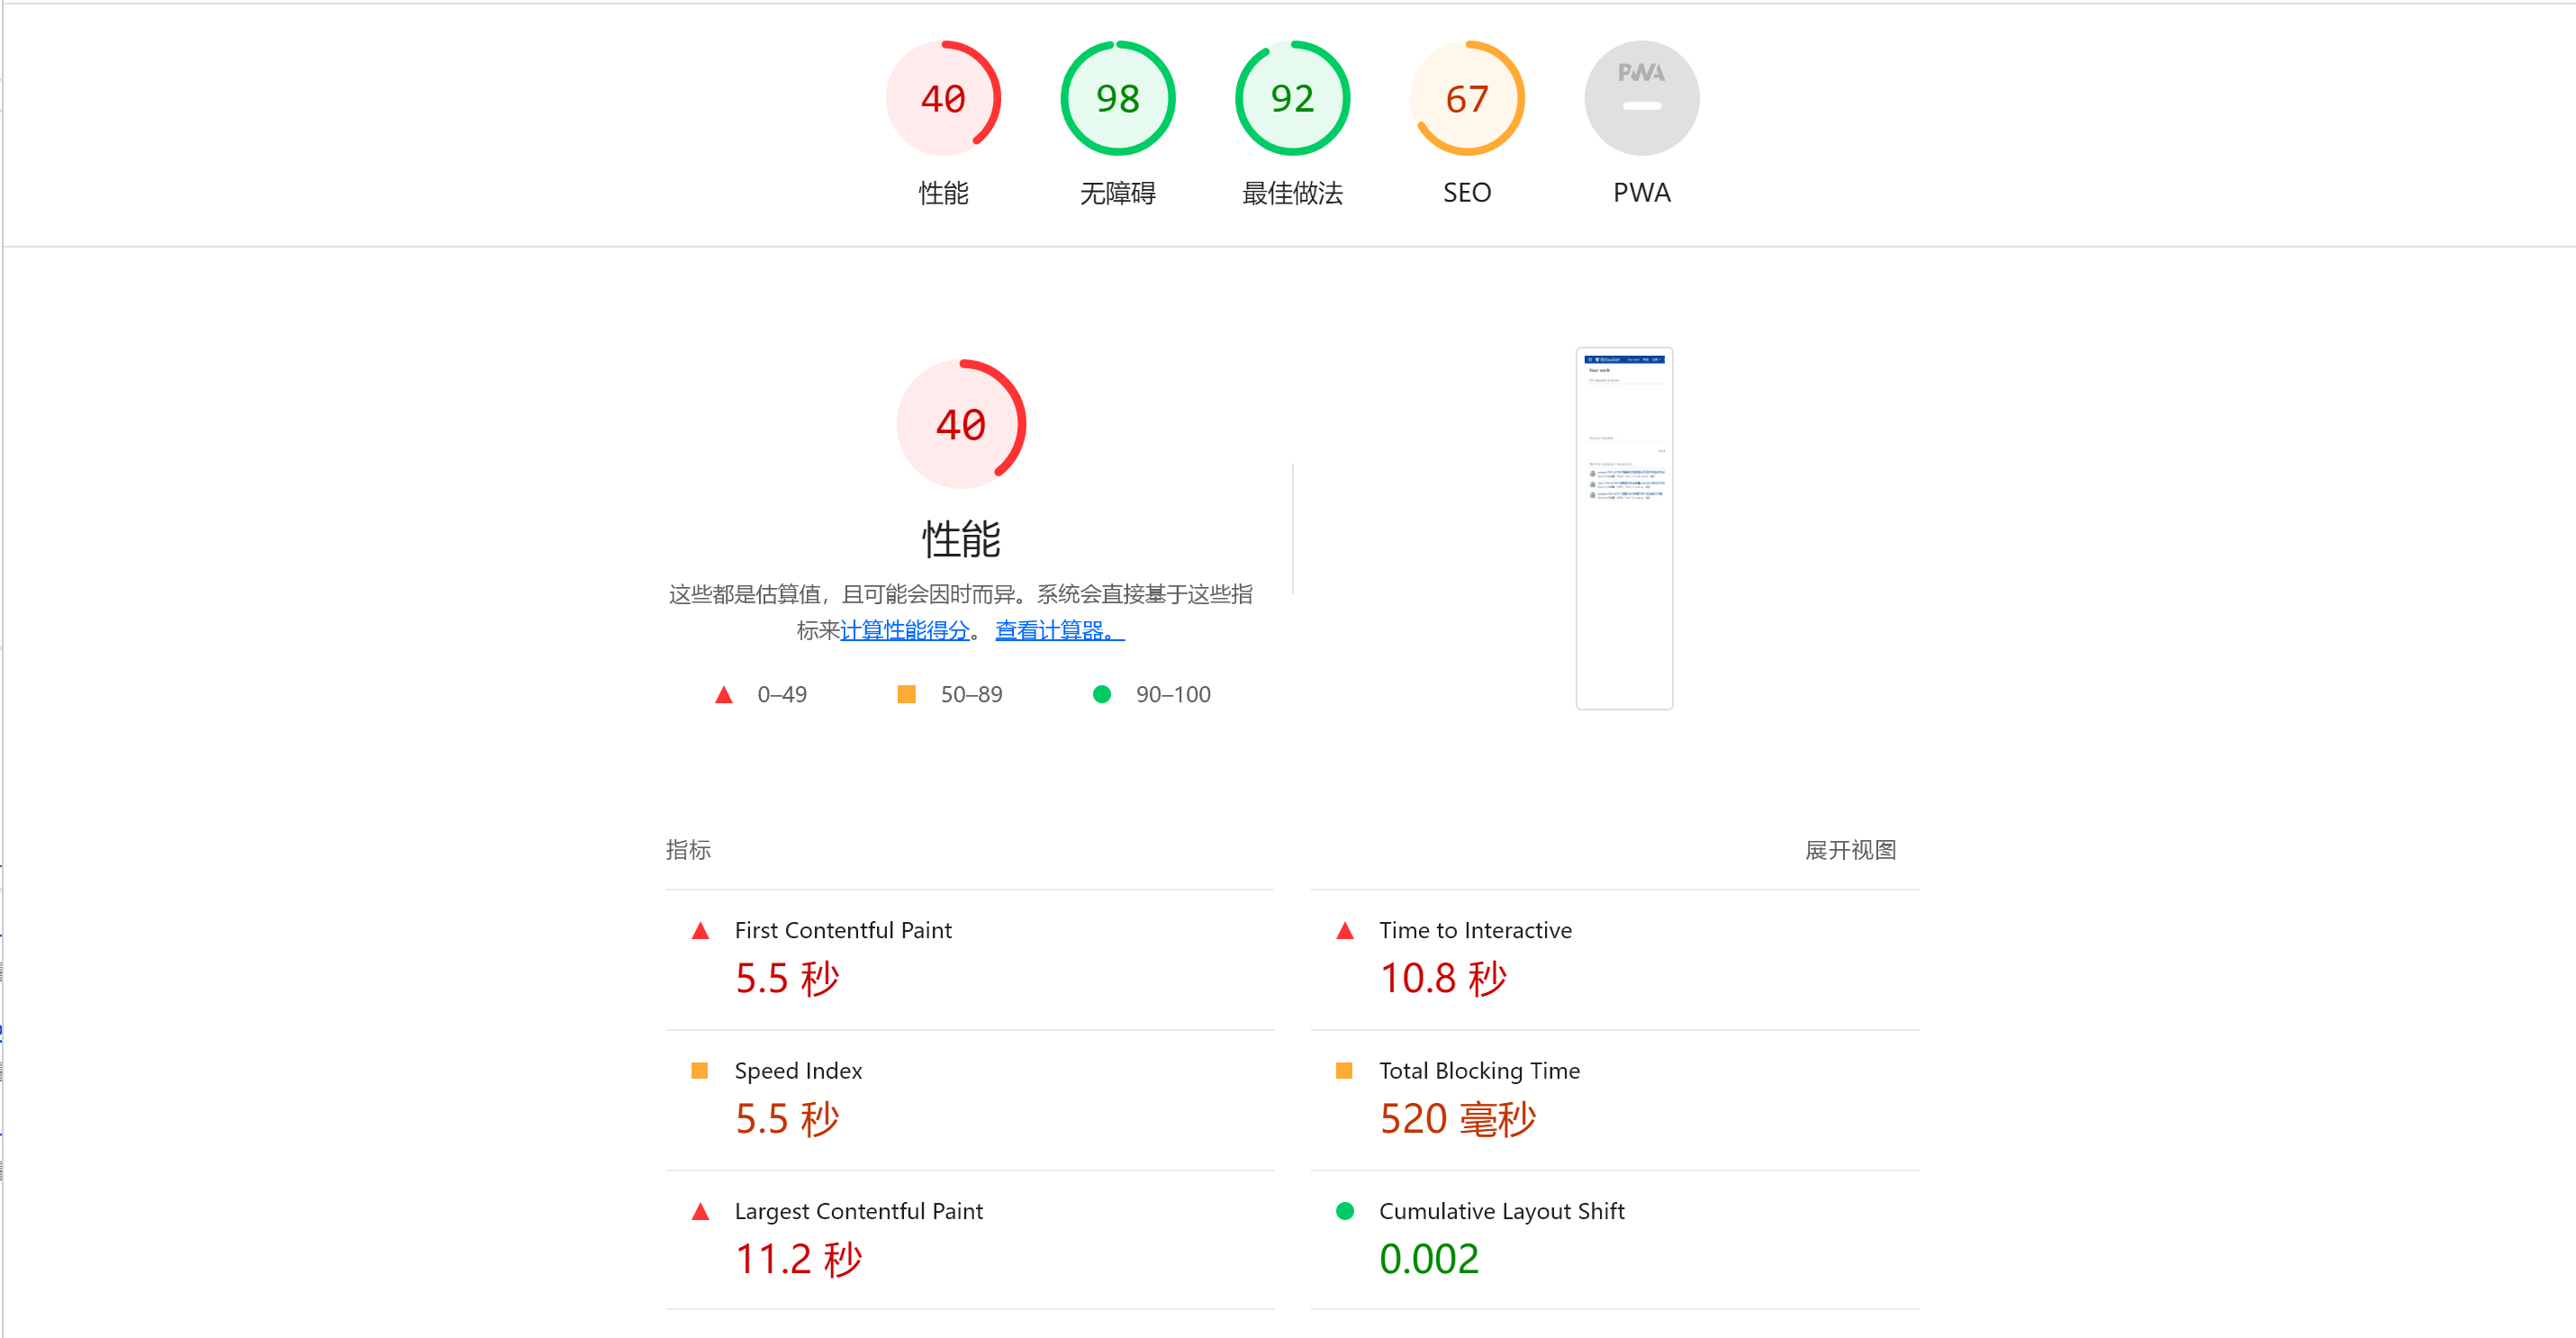
Task: Switch to the 指标 metrics section header
Action: pyautogui.click(x=688, y=850)
